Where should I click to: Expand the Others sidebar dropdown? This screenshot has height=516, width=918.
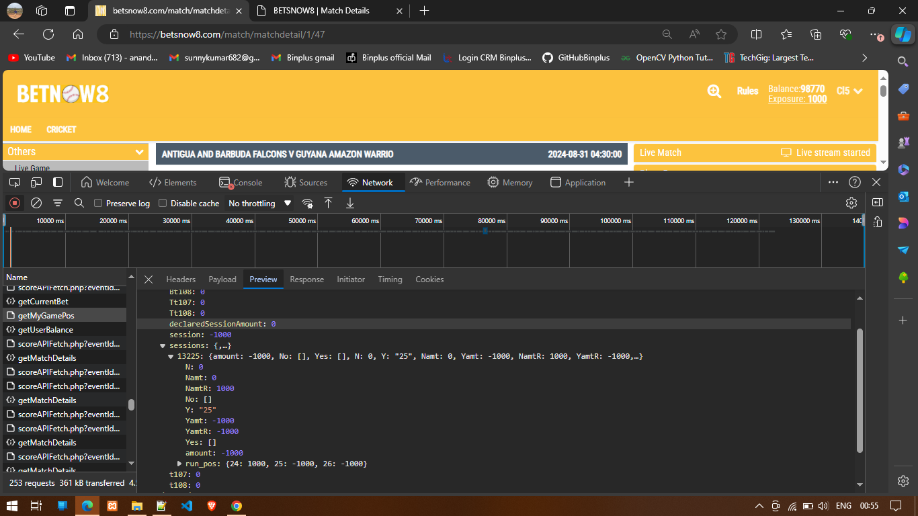click(x=140, y=152)
